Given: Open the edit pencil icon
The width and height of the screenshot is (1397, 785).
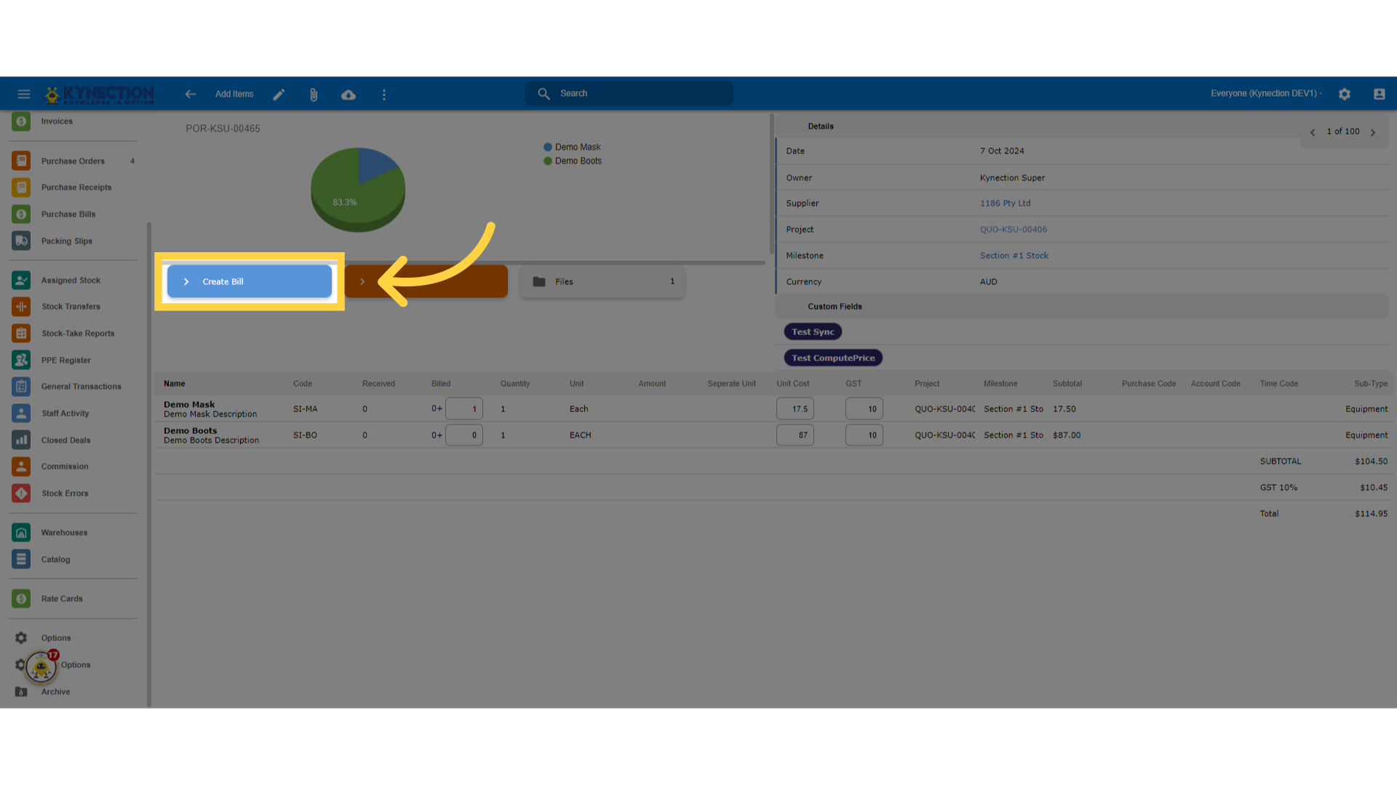Looking at the screenshot, I should pyautogui.click(x=279, y=94).
